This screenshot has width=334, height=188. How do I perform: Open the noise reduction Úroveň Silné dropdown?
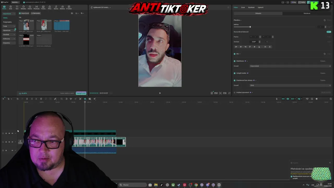[290, 85]
